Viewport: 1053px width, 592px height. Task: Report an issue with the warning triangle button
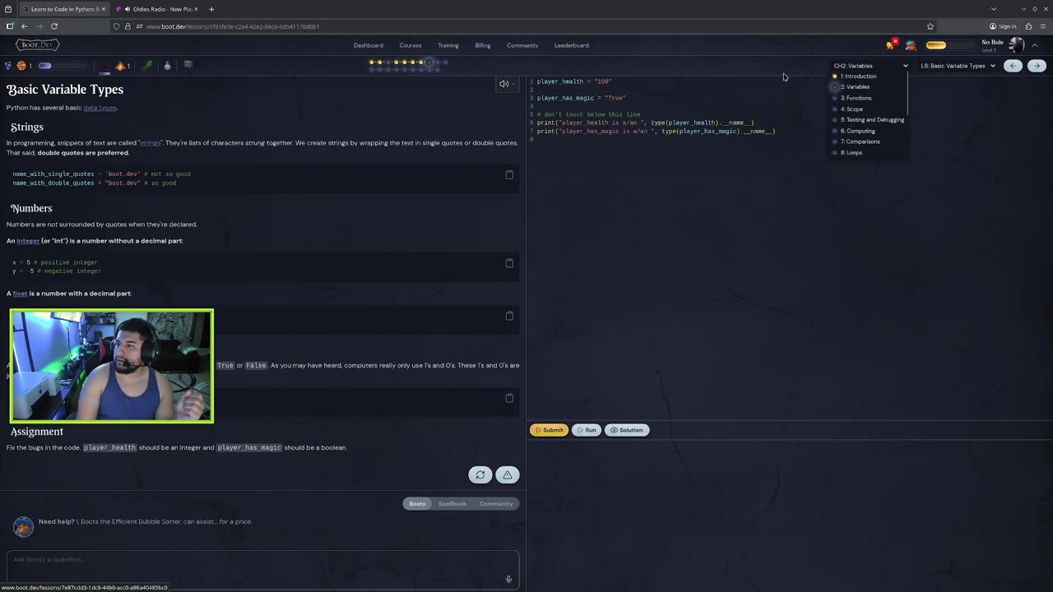pos(508,474)
